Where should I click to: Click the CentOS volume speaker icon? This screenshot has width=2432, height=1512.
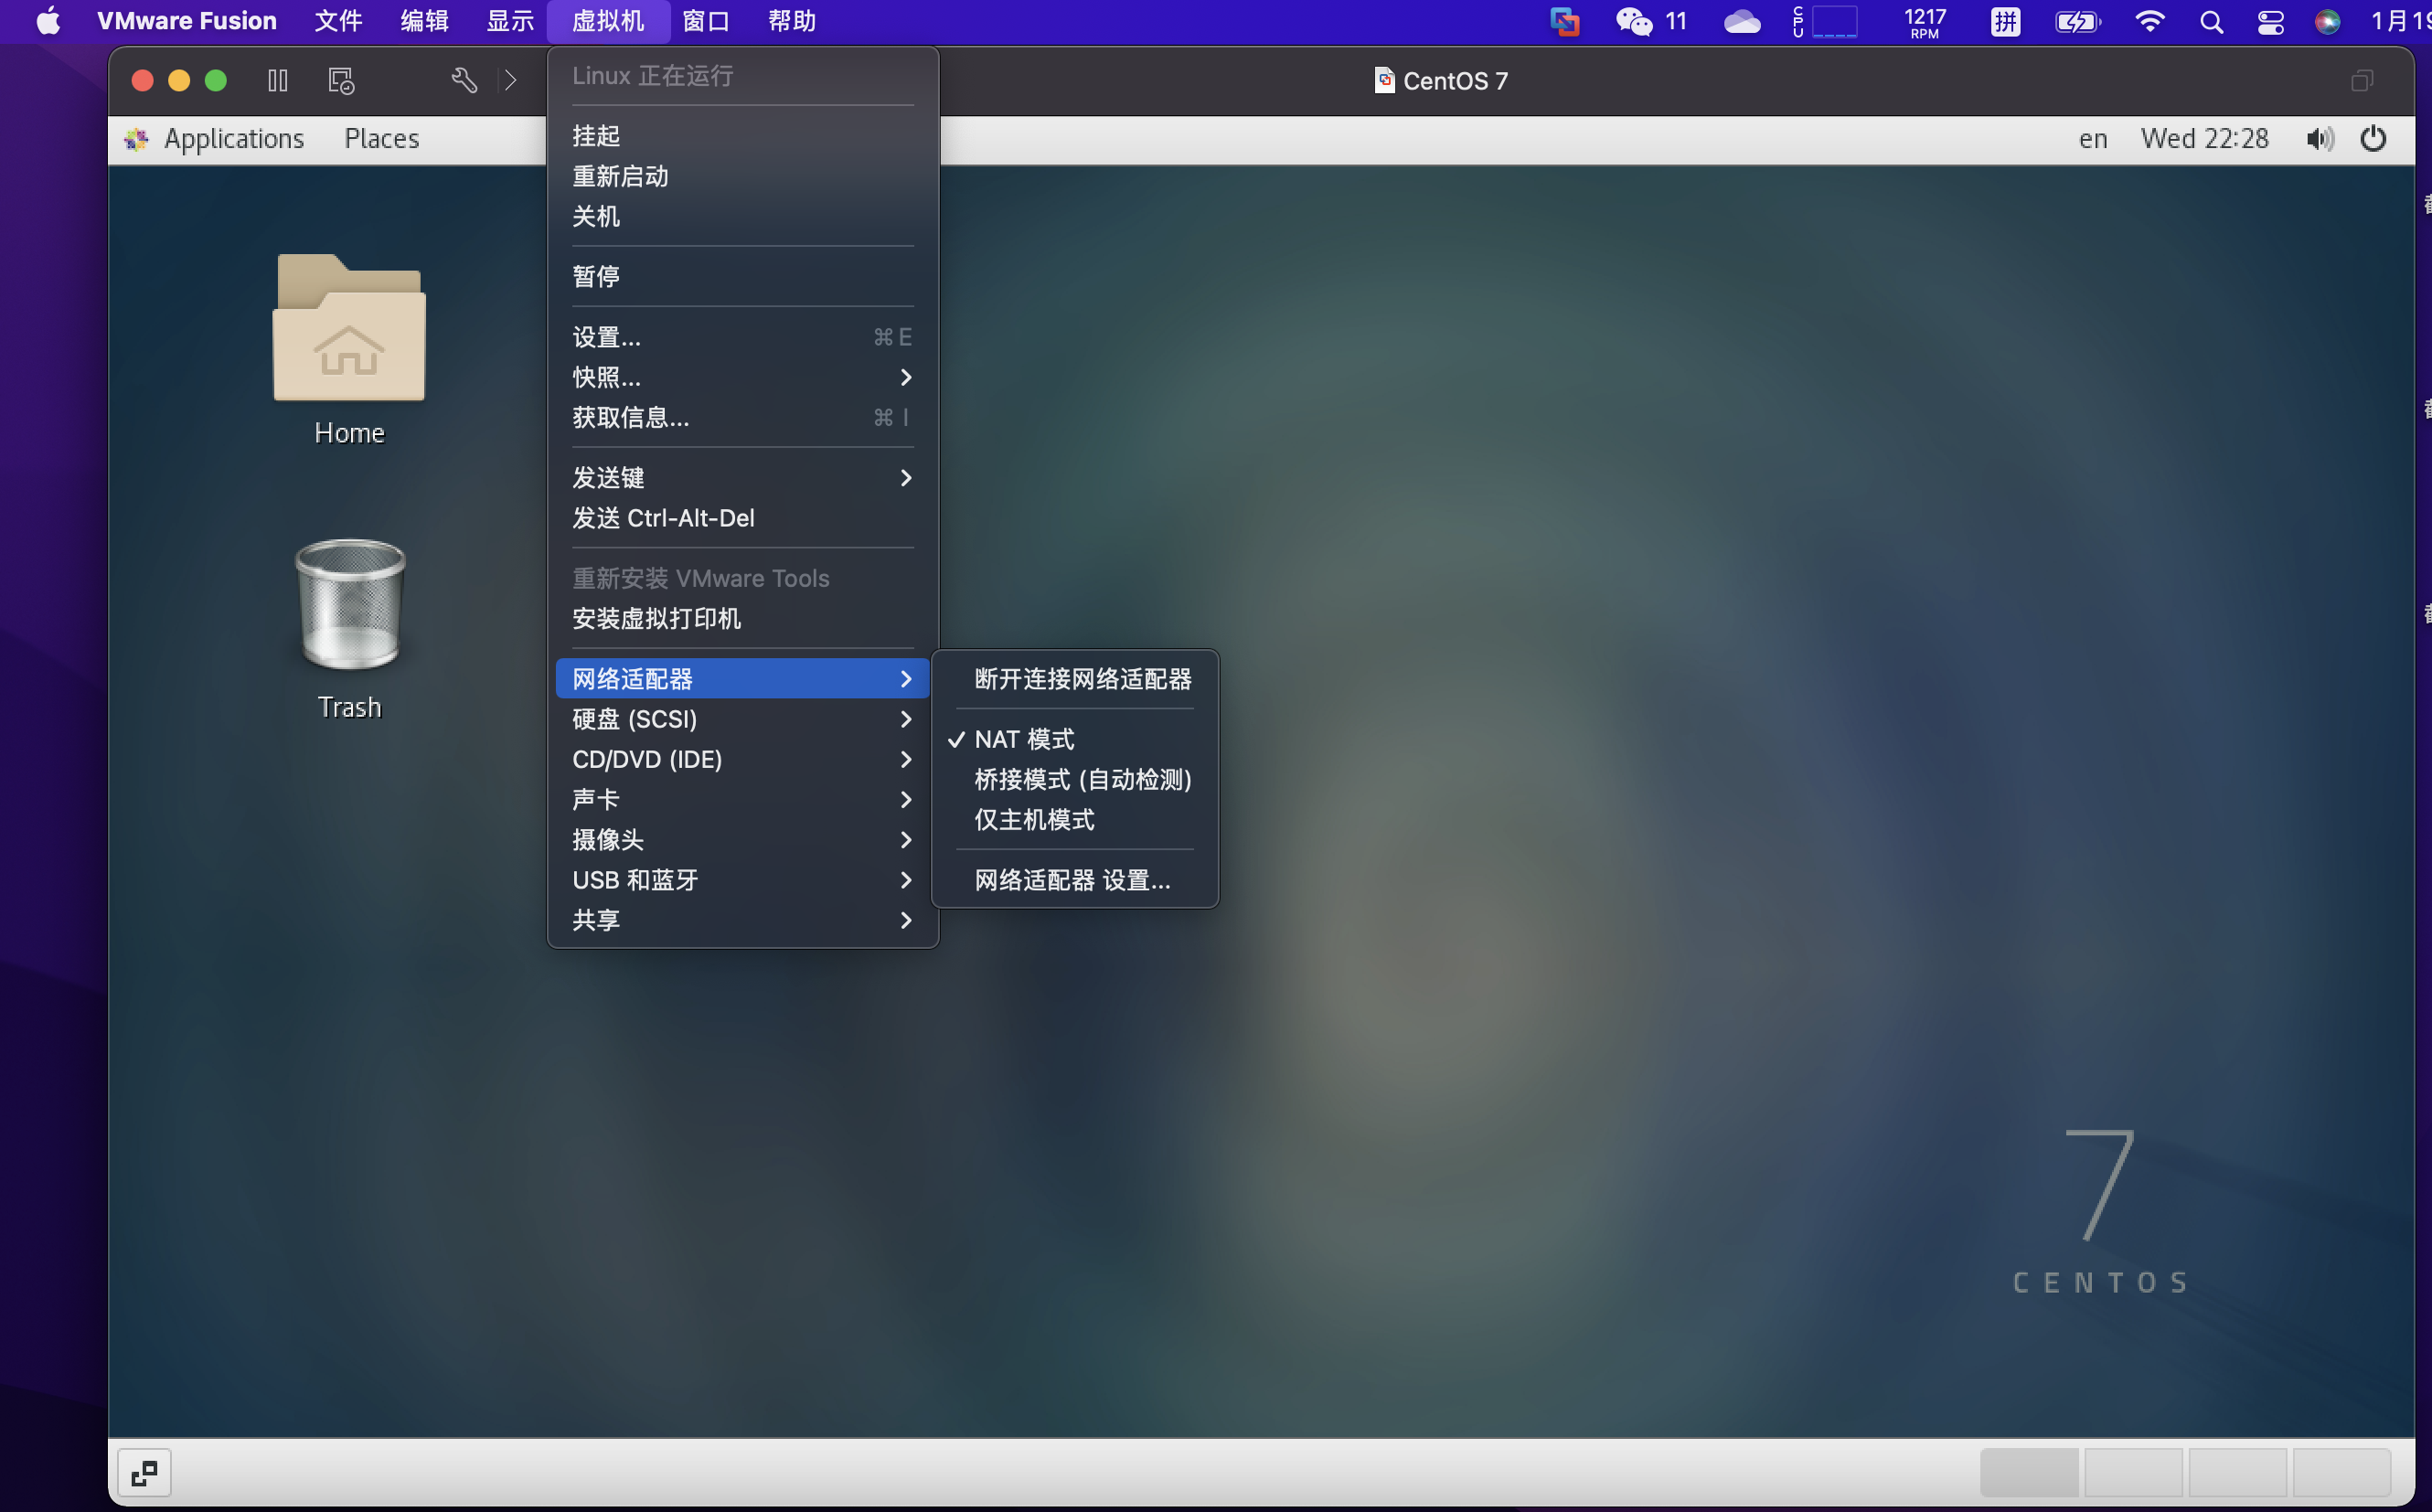[2319, 138]
